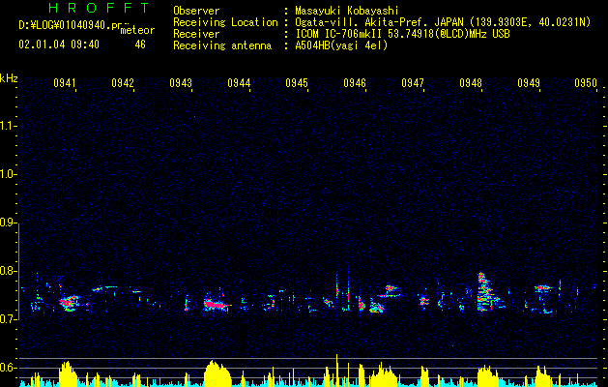This screenshot has height=387, width=608.
Task: Click the 'Receiver' field label
Action: click(x=196, y=34)
